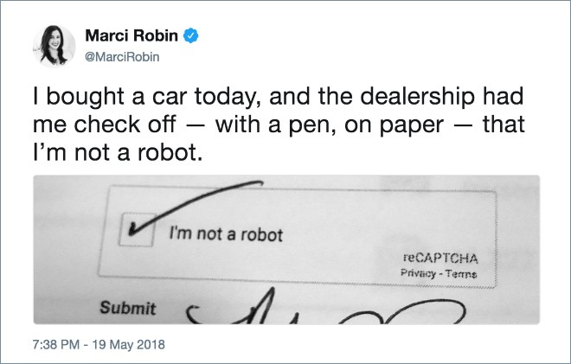Click the reCAPTCHA logo text
The height and width of the screenshot is (364, 571).
point(441,259)
